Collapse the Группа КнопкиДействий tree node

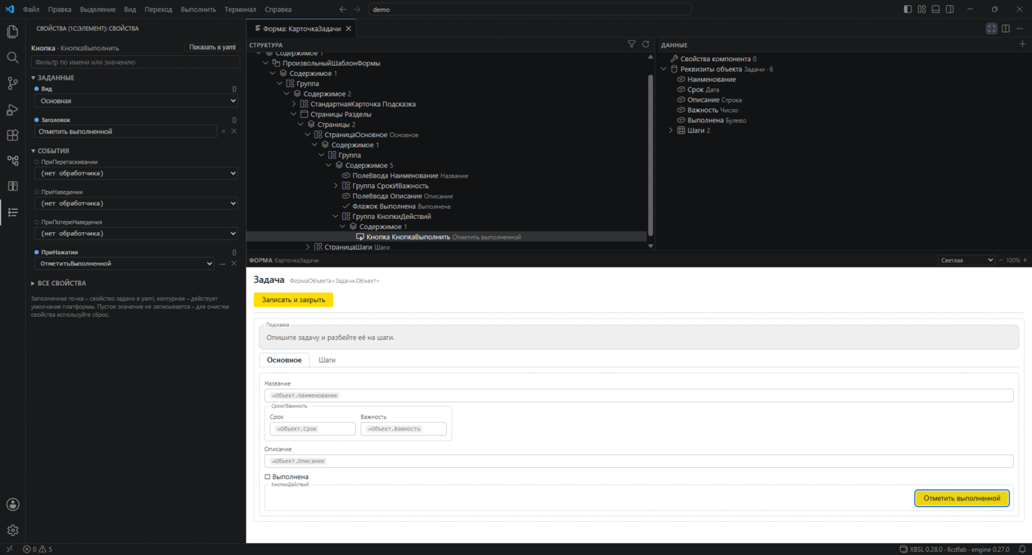335,217
